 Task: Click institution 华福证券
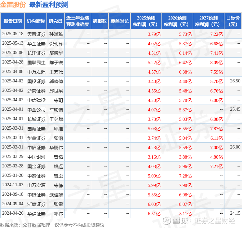(x=36, y=213)
